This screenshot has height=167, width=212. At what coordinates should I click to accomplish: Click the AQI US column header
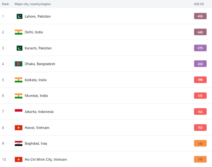(x=199, y=4)
